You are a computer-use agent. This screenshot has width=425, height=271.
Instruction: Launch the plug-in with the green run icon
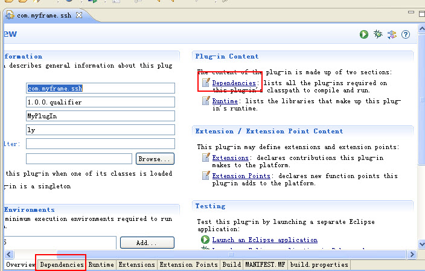tap(364, 34)
